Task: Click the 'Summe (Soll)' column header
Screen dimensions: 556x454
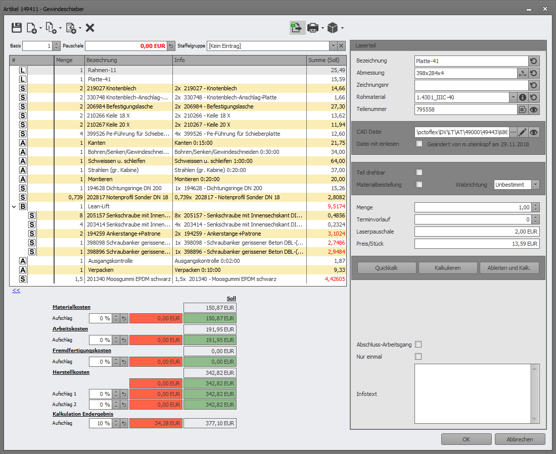Action: pos(326,61)
